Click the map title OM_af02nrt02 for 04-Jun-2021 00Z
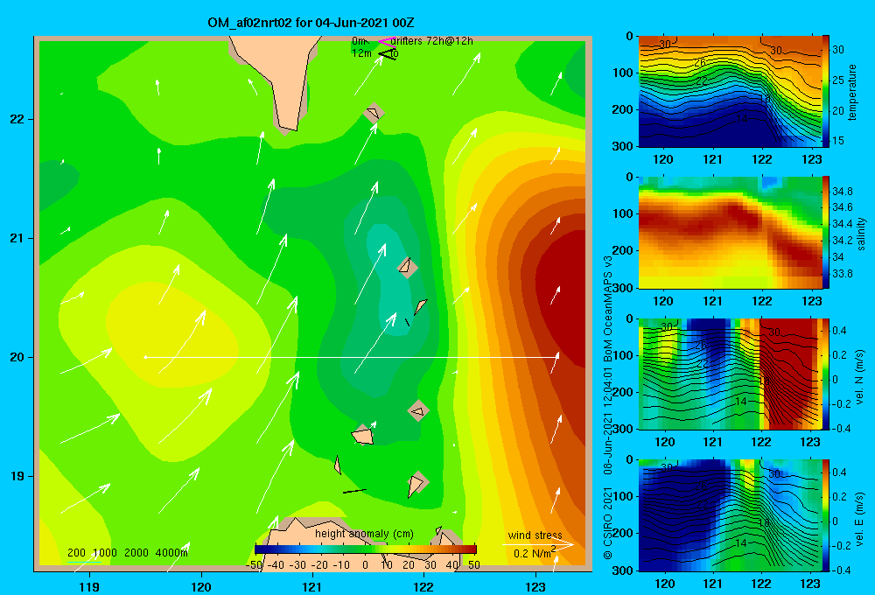Image resolution: width=875 pixels, height=595 pixels. 311,23
